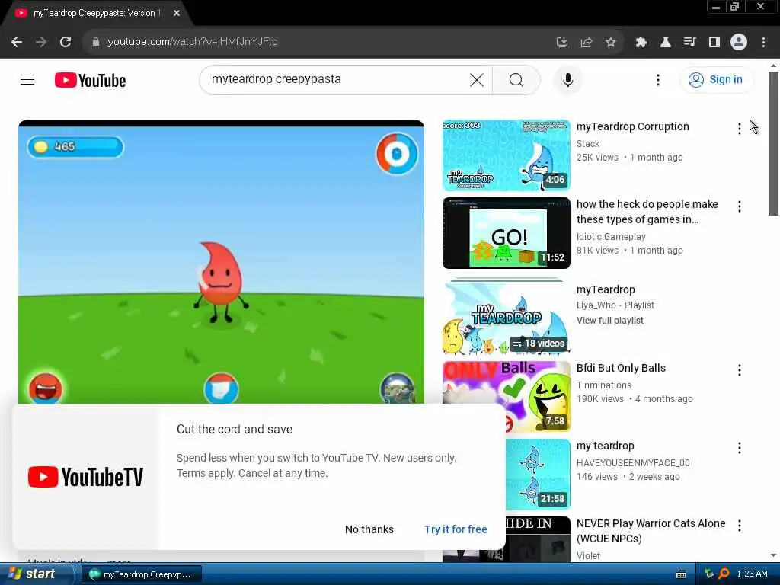This screenshot has width=780, height=585.
Task: Open options for NEVER Play Warrior Cats
Action: click(739, 526)
